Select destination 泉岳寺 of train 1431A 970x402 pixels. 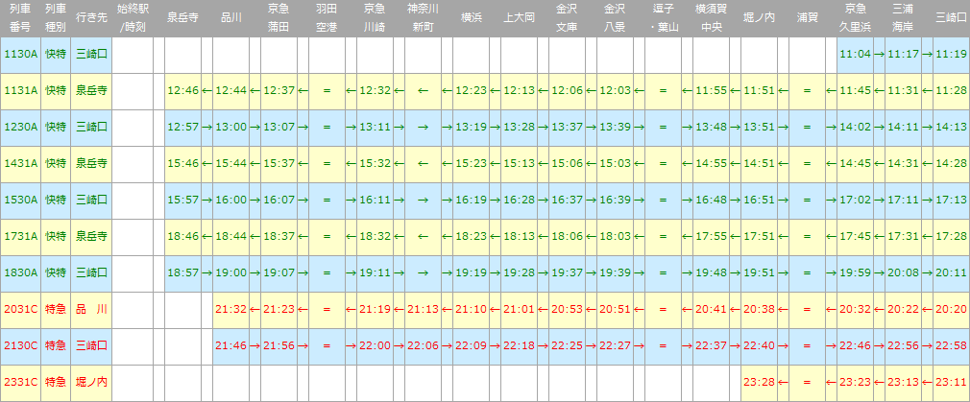pyautogui.click(x=91, y=163)
